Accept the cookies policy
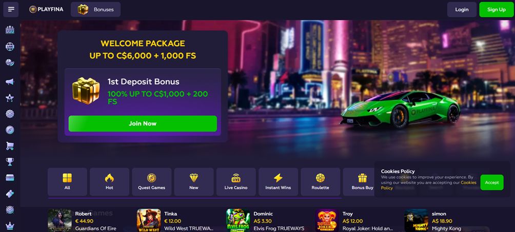The image size is (515, 232). 492,182
